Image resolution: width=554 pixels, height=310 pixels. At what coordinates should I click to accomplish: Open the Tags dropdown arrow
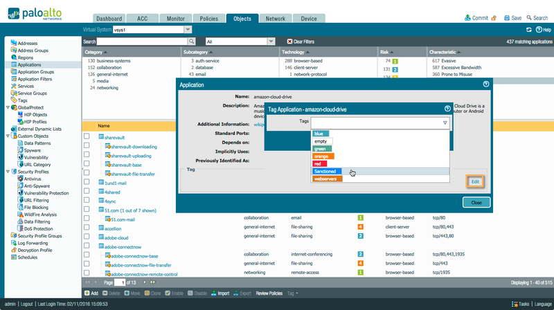pyautogui.click(x=445, y=122)
